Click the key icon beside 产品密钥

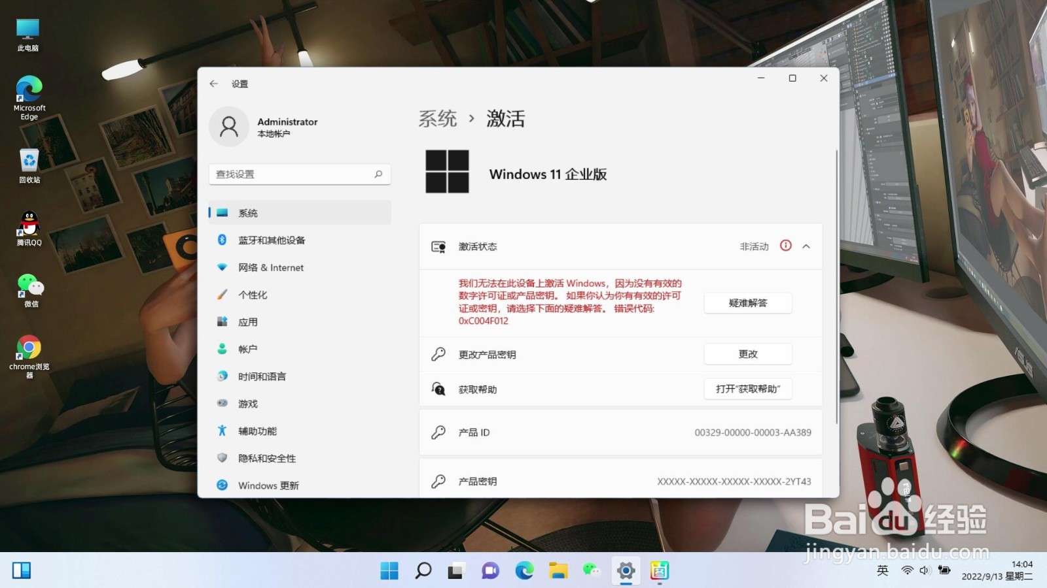pos(438,481)
